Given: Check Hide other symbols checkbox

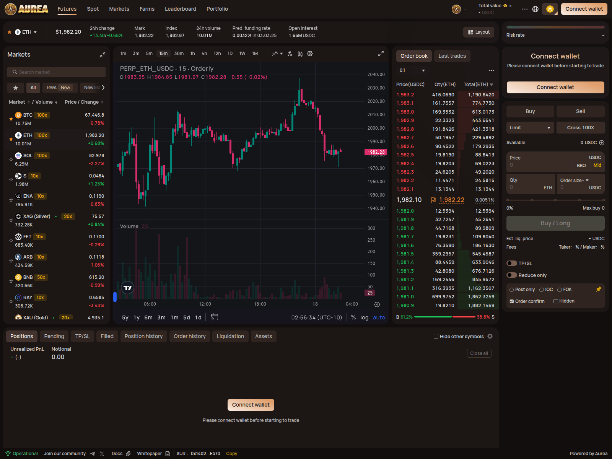Looking at the screenshot, I should pyautogui.click(x=436, y=336).
